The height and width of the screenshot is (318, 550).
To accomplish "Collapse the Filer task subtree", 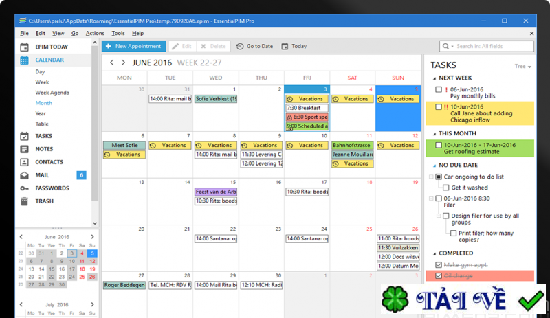I will point(432,198).
